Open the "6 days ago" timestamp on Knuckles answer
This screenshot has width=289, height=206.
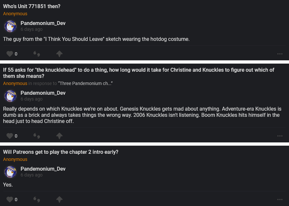pos(31,99)
